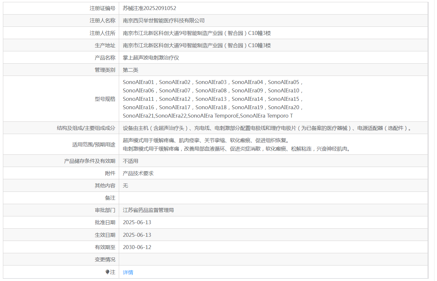Click model SonoAIEra01
This screenshot has height=281, width=437.
139,82
